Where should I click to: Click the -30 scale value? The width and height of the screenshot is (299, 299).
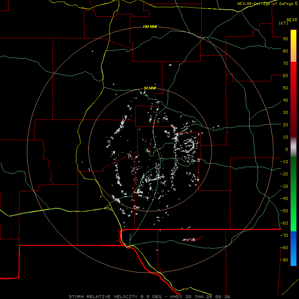284,186
